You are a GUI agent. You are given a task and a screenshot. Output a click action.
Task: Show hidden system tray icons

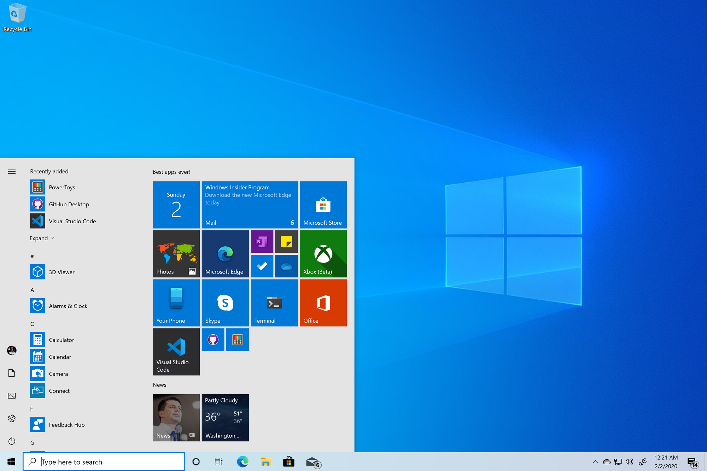pos(595,462)
